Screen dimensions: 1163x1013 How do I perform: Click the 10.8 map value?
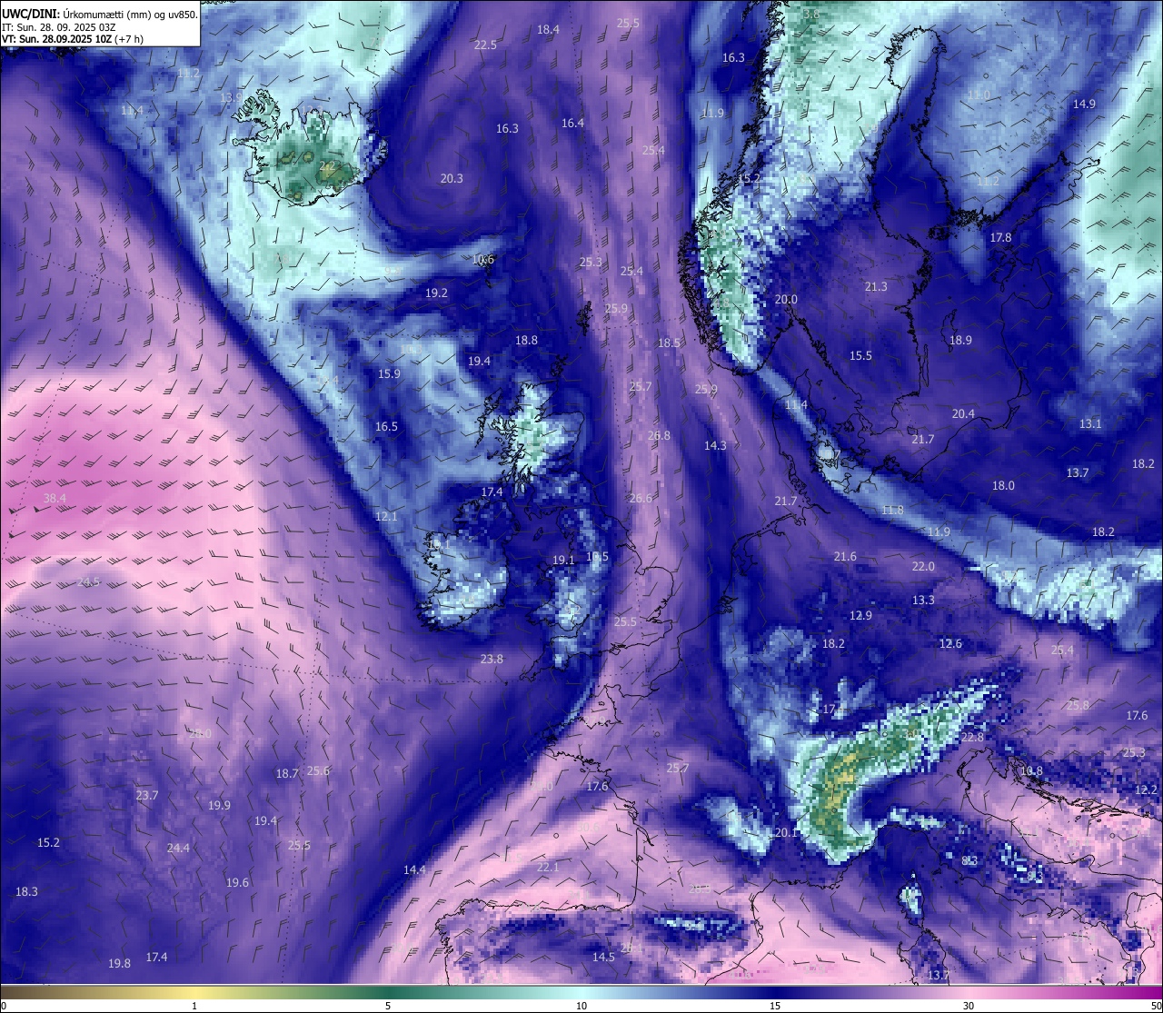1031,772
